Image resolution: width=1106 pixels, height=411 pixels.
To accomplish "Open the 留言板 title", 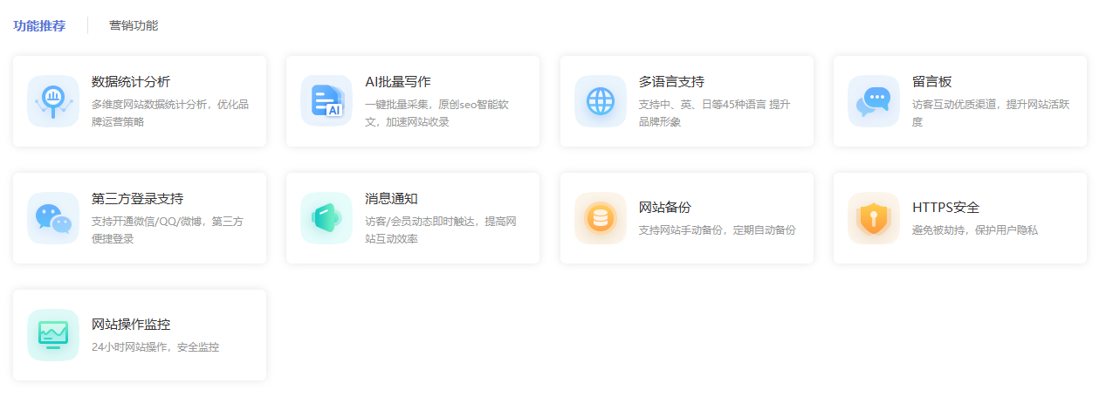I will 931,82.
